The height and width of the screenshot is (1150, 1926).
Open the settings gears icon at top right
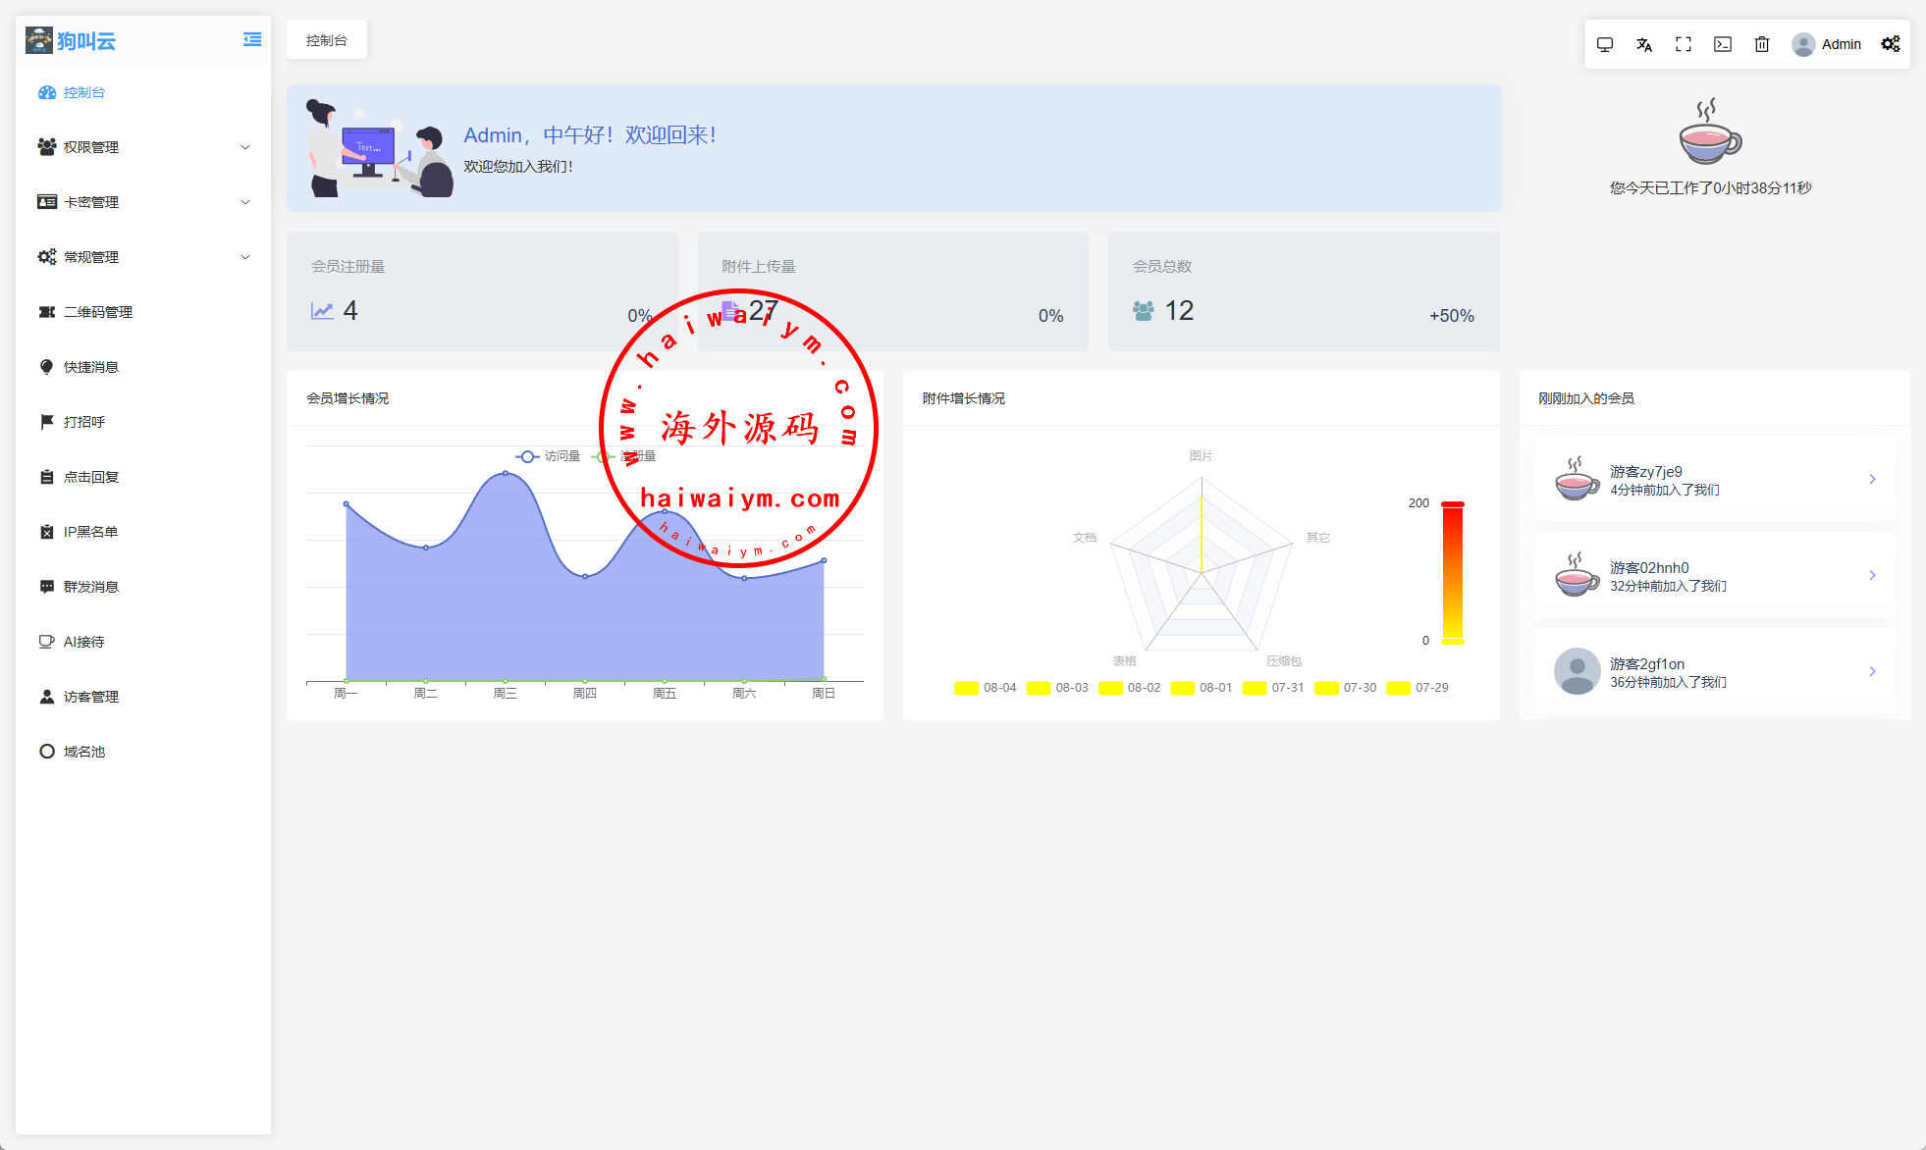(1891, 44)
